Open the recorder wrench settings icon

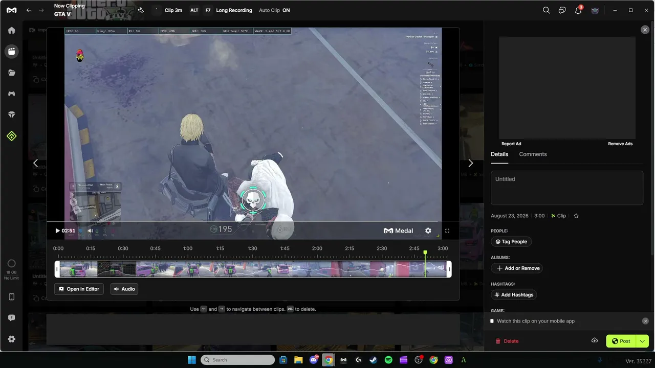point(141,10)
